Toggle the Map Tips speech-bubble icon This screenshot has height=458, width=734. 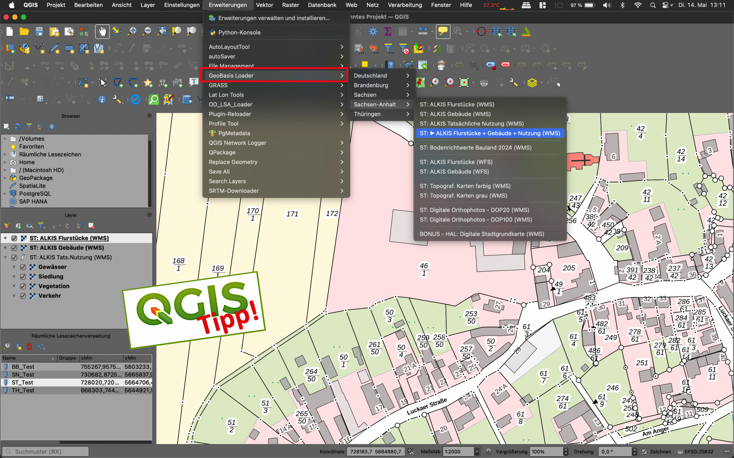443,31
